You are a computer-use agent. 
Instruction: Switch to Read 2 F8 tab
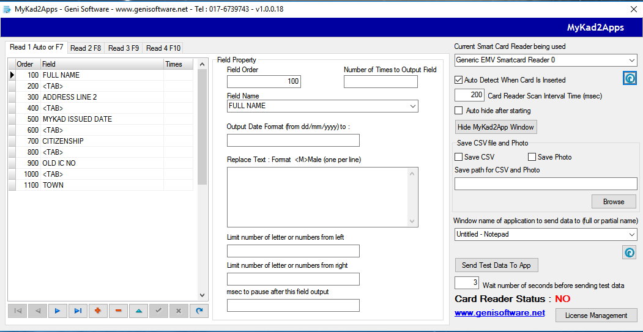coord(86,48)
